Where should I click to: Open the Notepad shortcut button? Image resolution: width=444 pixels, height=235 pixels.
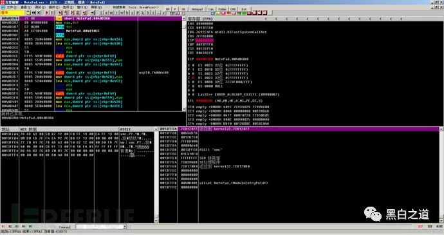pos(197,9)
